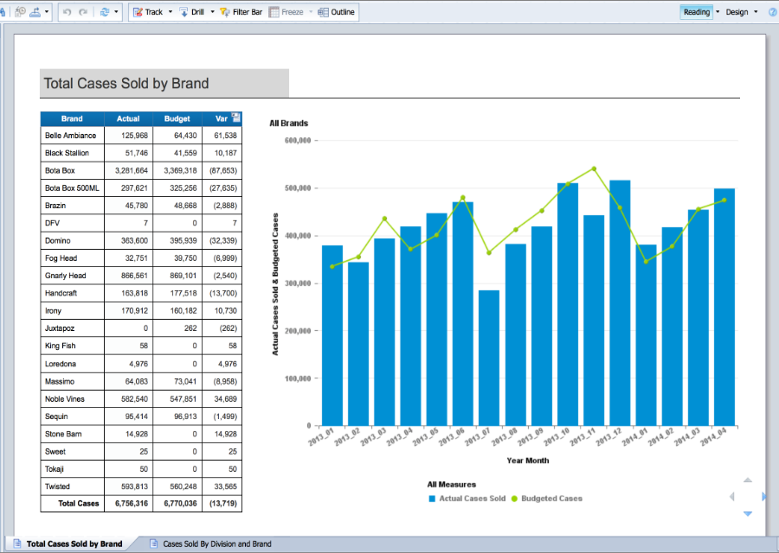Click the Actual Cases Sold legend swatch

pyautogui.click(x=432, y=499)
